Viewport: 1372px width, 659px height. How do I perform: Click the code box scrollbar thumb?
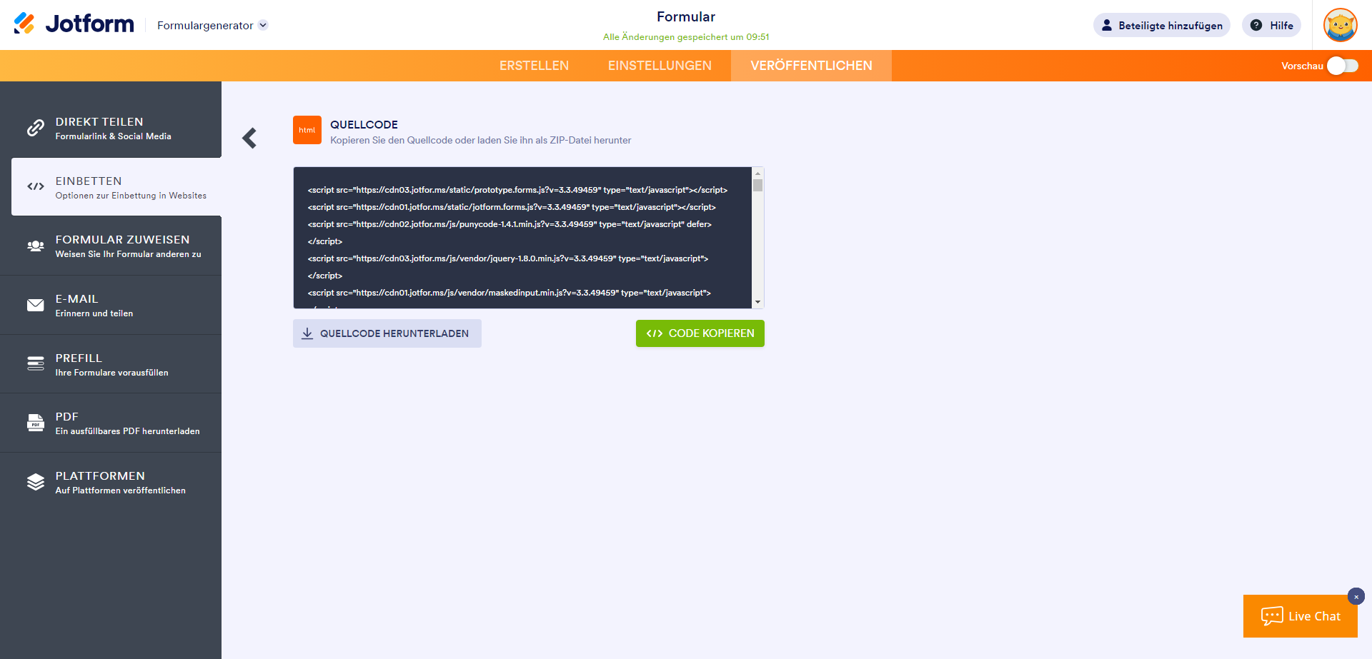pyautogui.click(x=757, y=186)
